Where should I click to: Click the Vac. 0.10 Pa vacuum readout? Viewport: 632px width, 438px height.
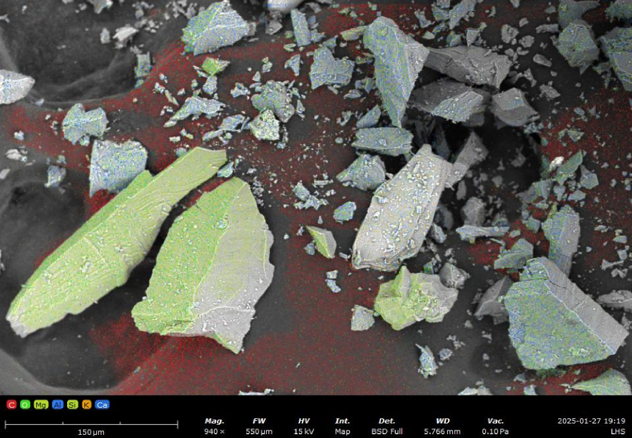point(495,427)
